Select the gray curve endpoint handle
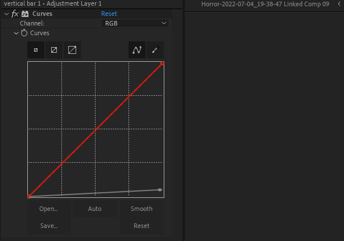The height and width of the screenshot is (241, 344). [160, 190]
